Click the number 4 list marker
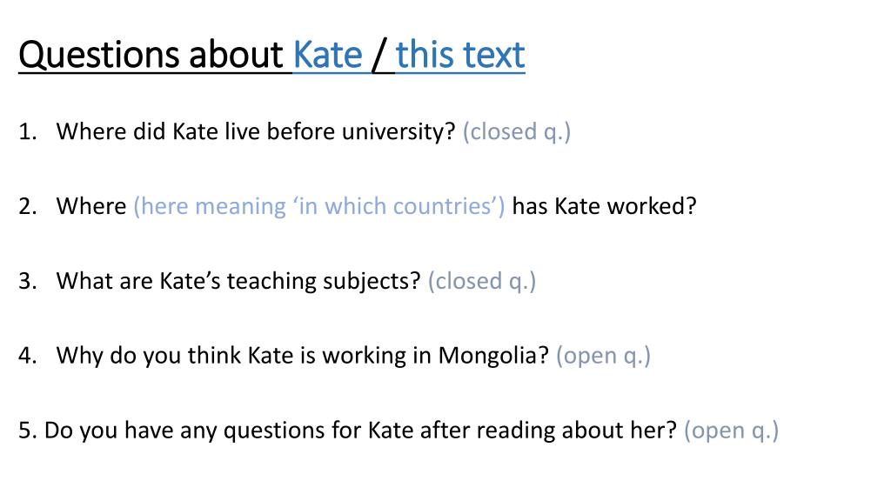 [x=27, y=356]
